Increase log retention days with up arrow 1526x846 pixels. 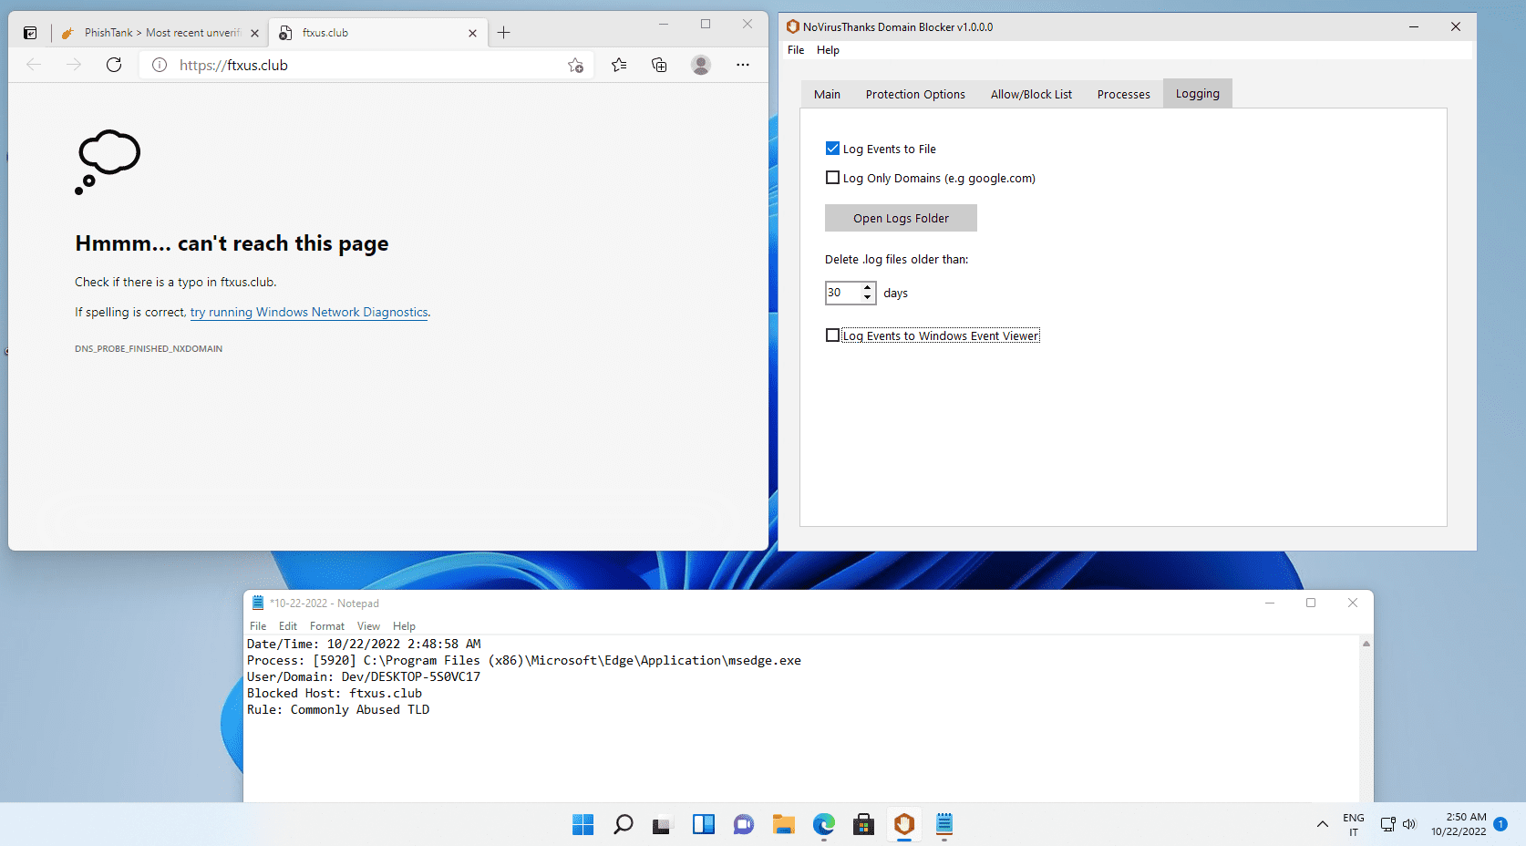point(867,287)
